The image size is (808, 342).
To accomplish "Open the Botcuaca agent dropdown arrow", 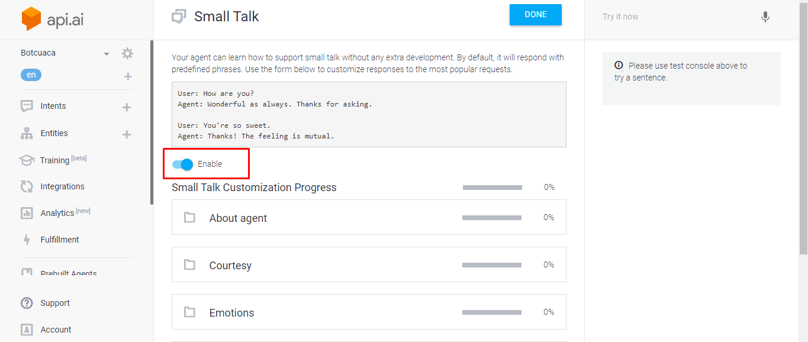I will (x=107, y=54).
